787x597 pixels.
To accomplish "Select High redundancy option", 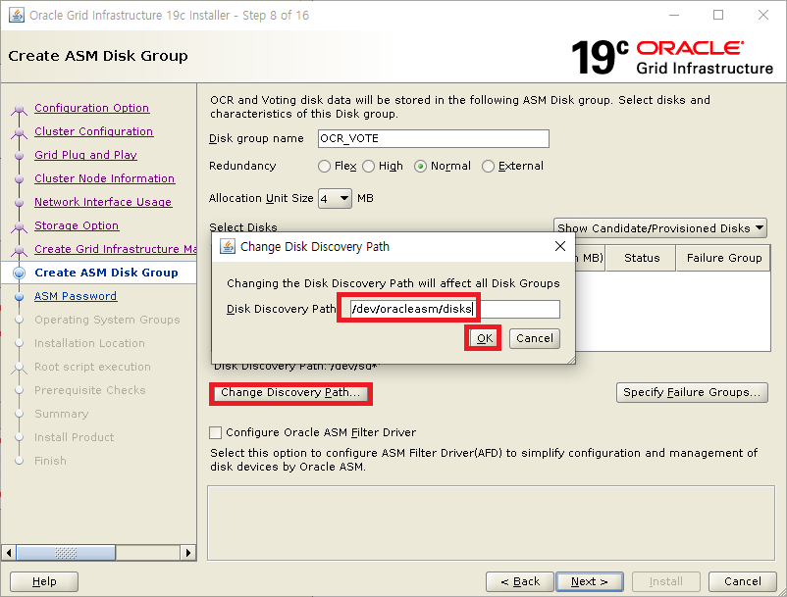I will (x=368, y=166).
